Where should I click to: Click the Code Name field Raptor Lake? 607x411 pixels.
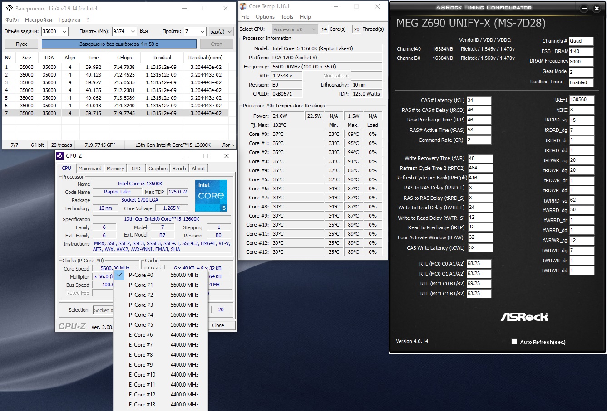tap(117, 192)
